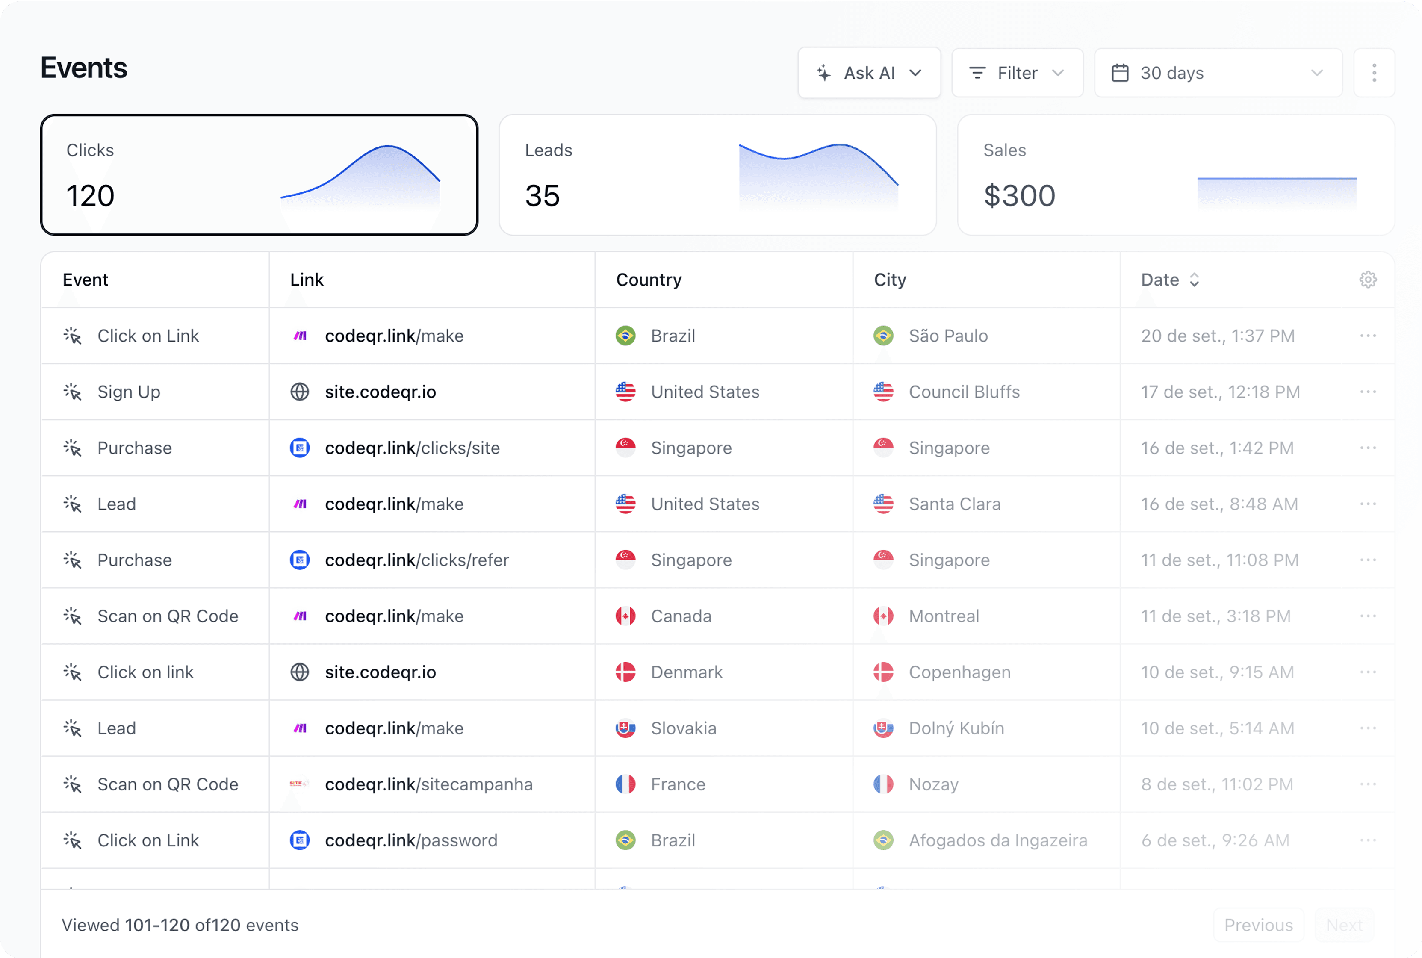Toggle the Date column sort order
1422x958 pixels.
1195,279
